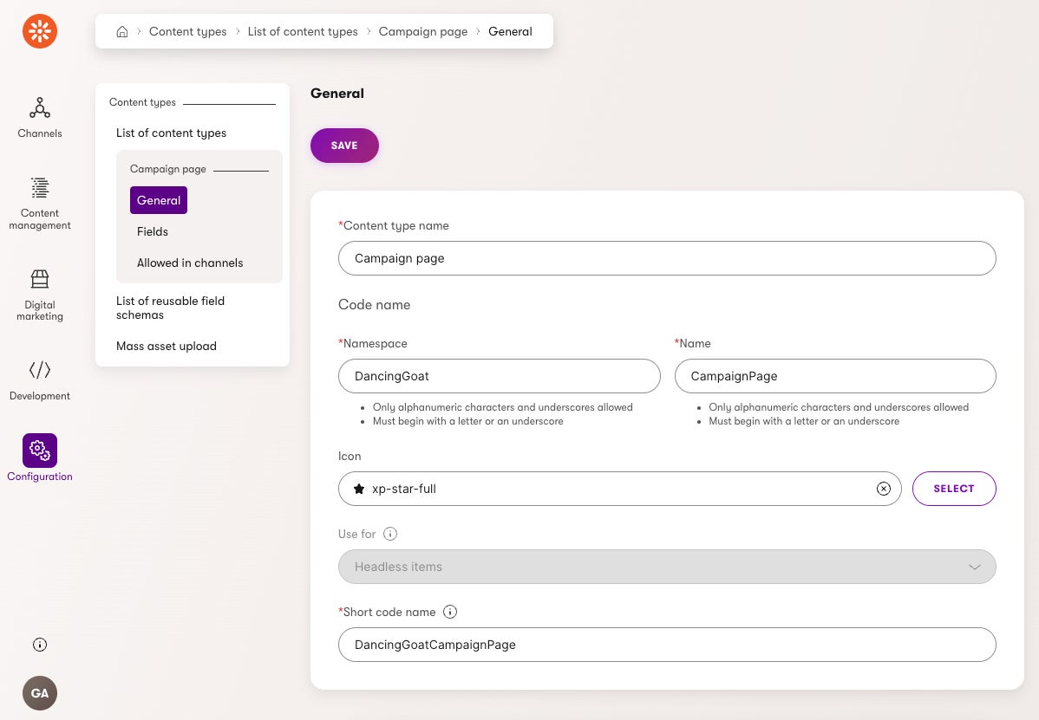This screenshot has height=720, width=1039.
Task: Open the Fields tab
Action: coord(153,231)
